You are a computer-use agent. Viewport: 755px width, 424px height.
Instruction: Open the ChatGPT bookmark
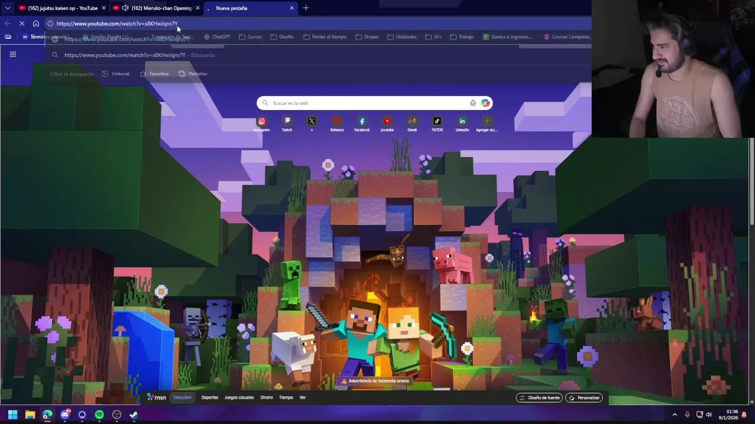coord(217,37)
